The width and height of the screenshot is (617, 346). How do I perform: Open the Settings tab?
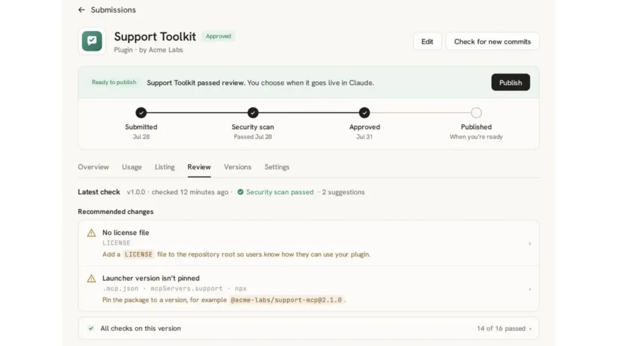(x=277, y=167)
